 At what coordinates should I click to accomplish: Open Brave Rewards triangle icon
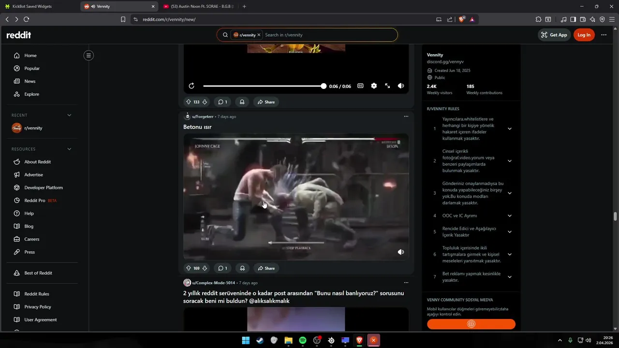coord(472,19)
